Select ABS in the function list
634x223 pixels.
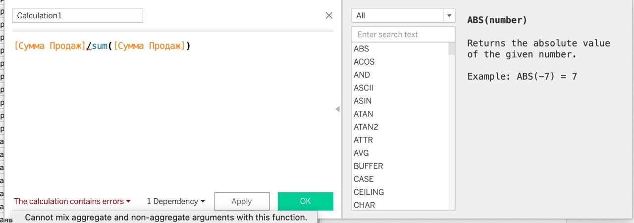(362, 49)
